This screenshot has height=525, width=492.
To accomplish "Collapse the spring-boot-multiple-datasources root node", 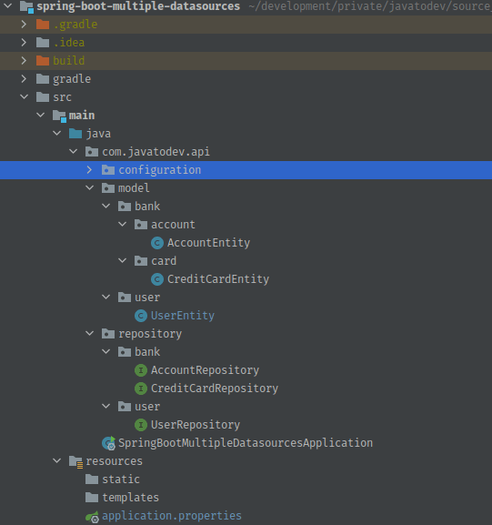I will [7, 5].
